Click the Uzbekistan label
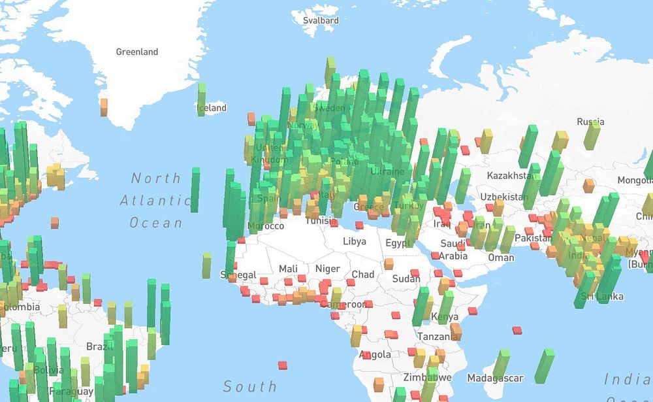This screenshot has width=653, height=402. point(504,197)
